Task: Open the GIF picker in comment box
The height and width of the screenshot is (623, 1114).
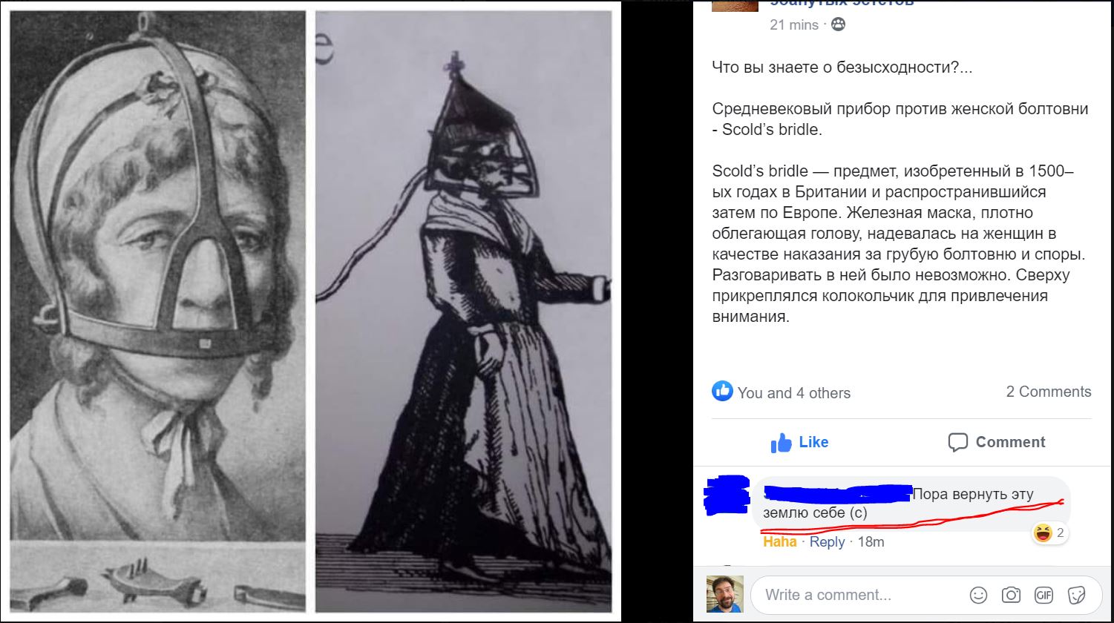Action: (1043, 595)
